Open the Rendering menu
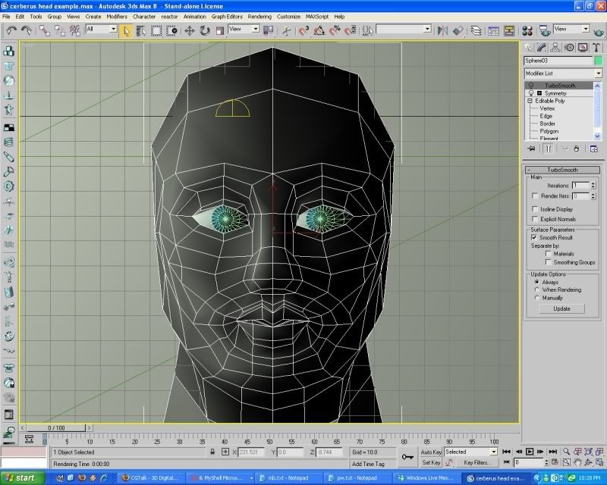The height and width of the screenshot is (485, 607). point(259,16)
